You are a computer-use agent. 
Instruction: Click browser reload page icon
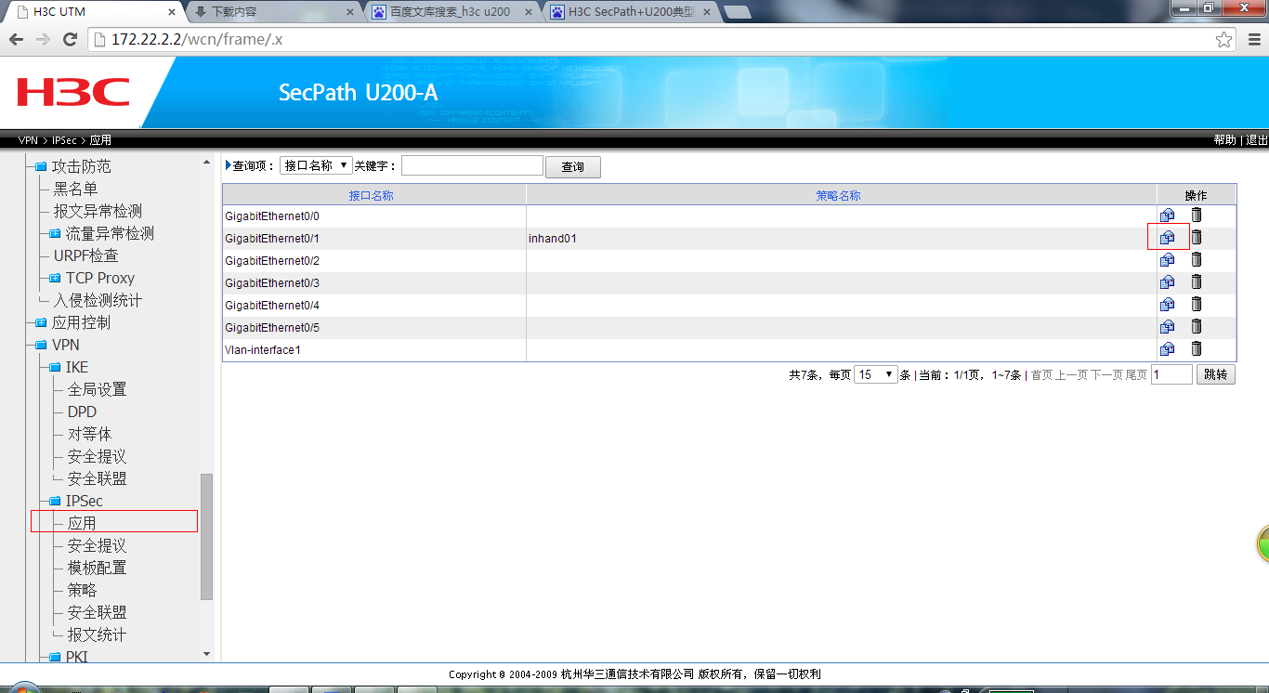(70, 39)
